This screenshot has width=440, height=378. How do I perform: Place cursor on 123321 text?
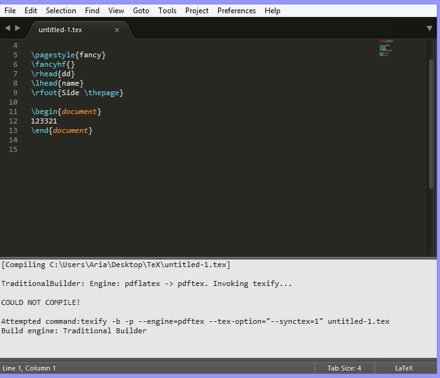[x=44, y=121]
